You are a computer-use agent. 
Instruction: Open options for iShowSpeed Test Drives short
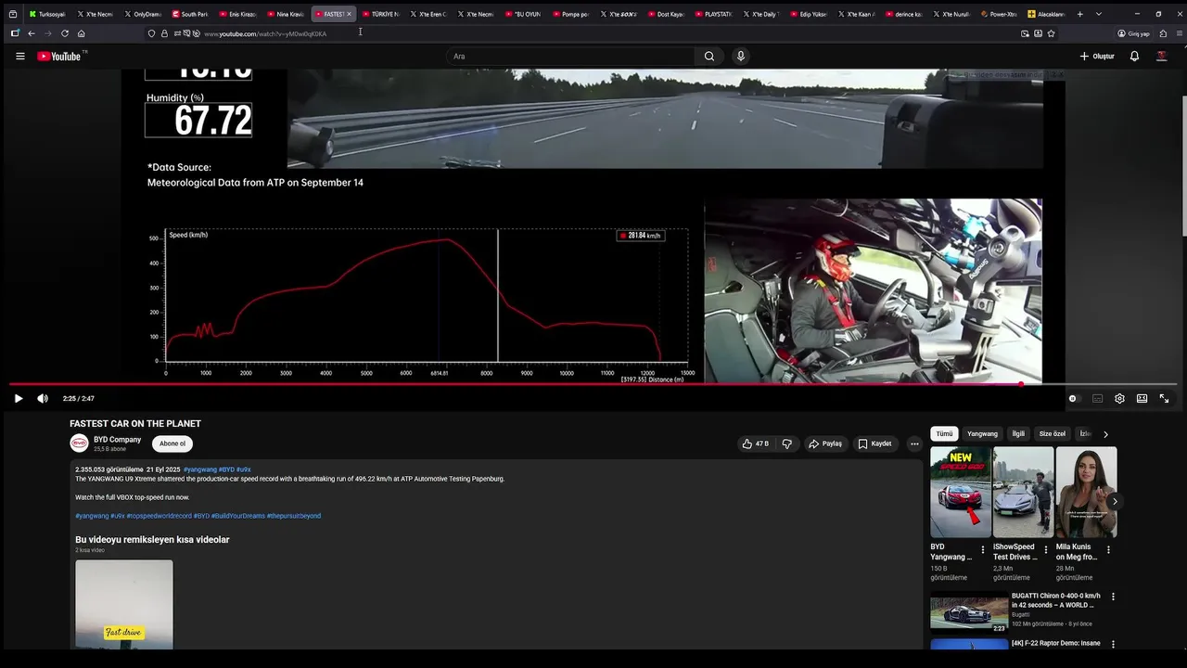(1046, 550)
